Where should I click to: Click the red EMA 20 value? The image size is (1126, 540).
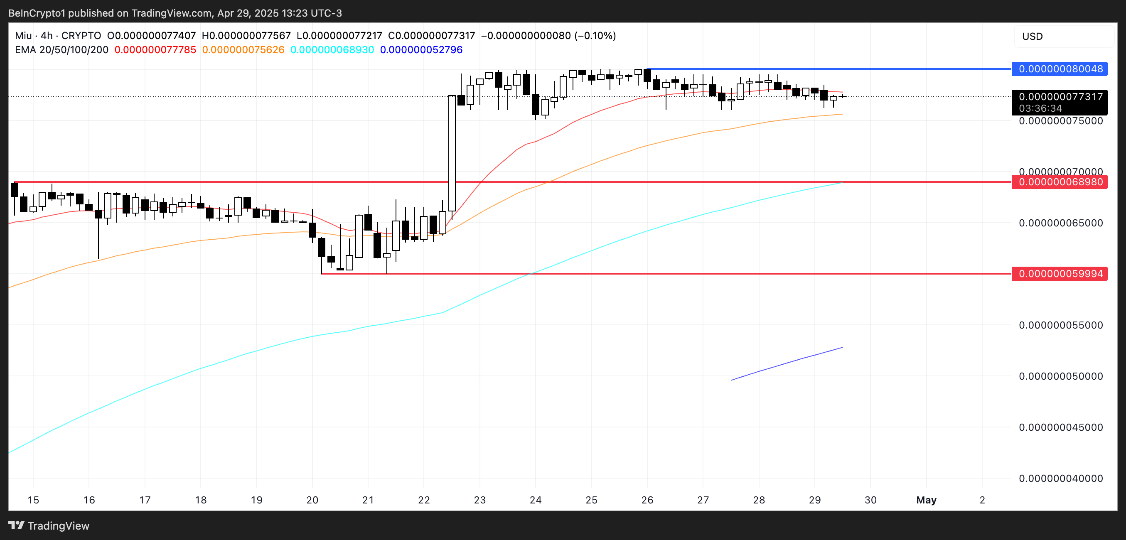[x=155, y=50]
